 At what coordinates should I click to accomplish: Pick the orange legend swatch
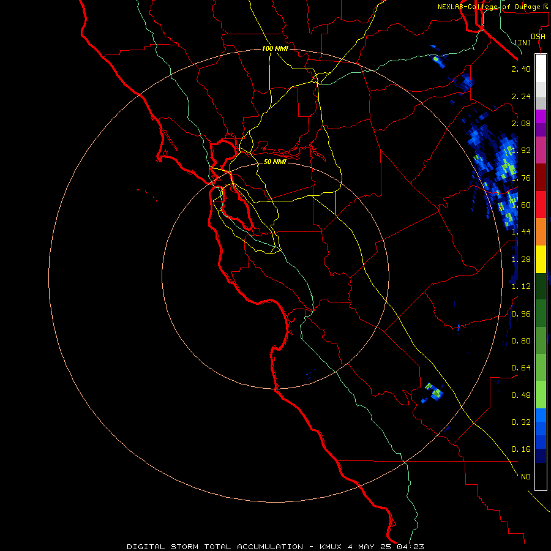(541, 232)
